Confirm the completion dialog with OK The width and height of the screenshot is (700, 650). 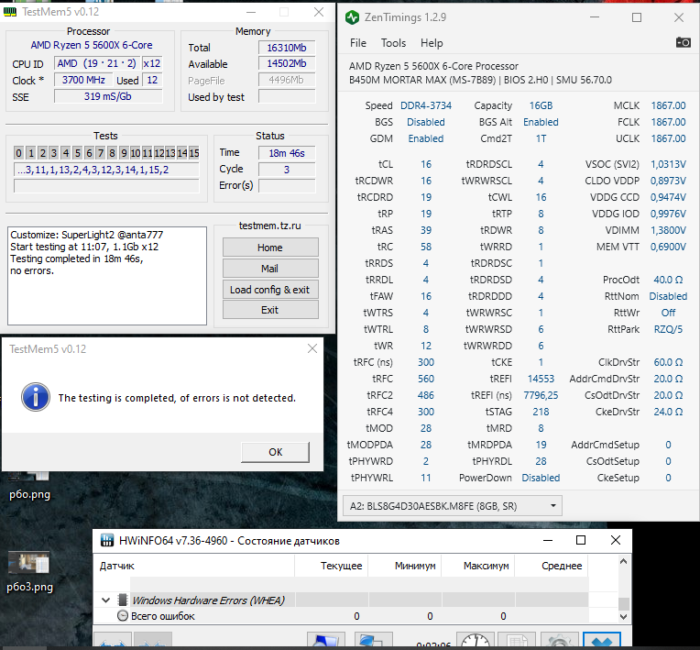[275, 452]
